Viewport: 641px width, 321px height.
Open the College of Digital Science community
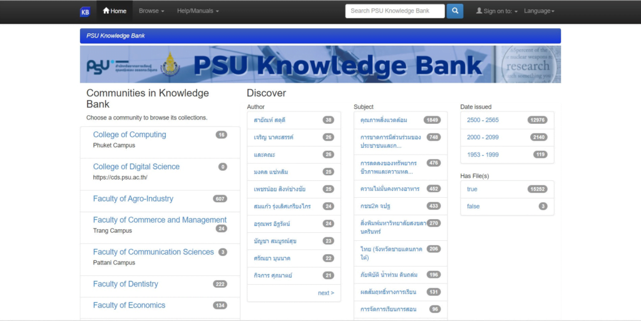pos(136,166)
